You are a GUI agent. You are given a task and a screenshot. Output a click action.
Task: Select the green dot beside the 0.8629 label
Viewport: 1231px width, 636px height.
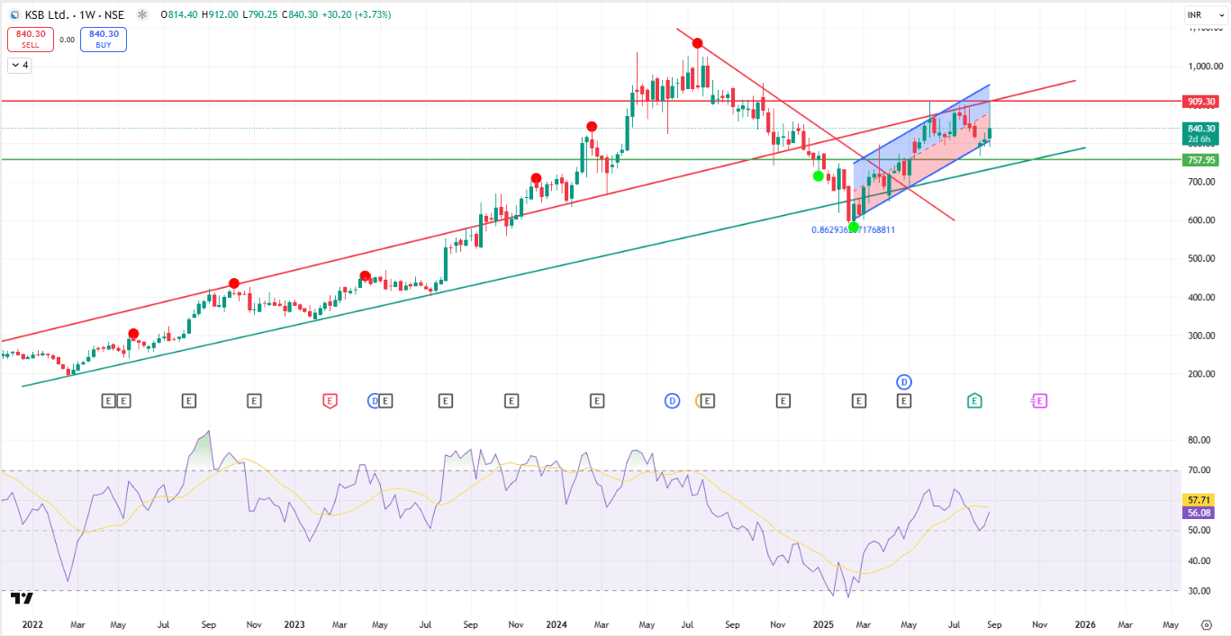[x=854, y=227]
